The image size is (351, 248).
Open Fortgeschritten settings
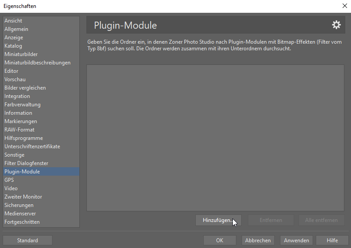(41, 222)
